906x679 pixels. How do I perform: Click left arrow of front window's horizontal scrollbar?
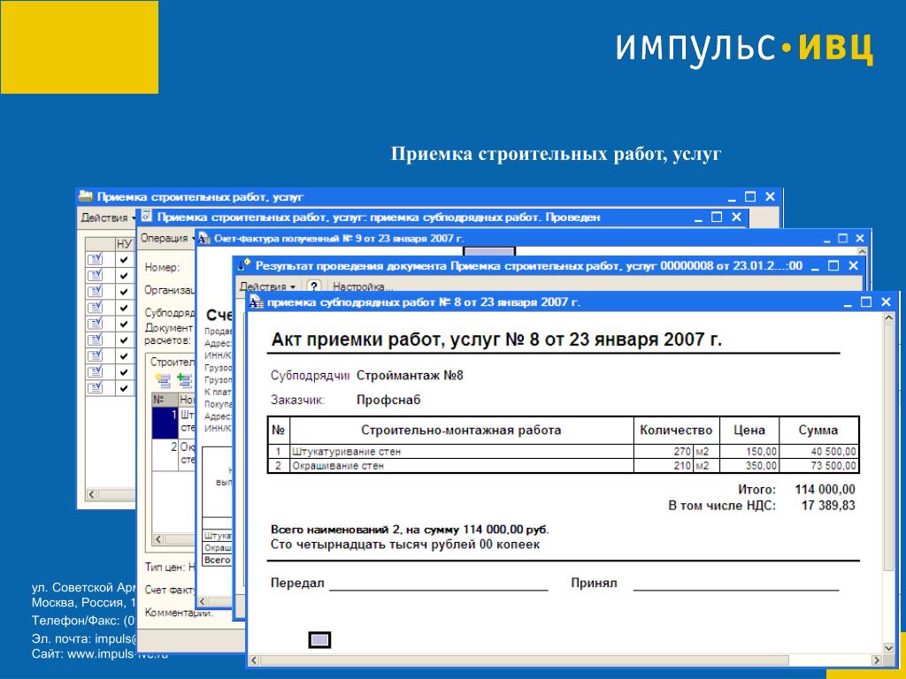(254, 660)
